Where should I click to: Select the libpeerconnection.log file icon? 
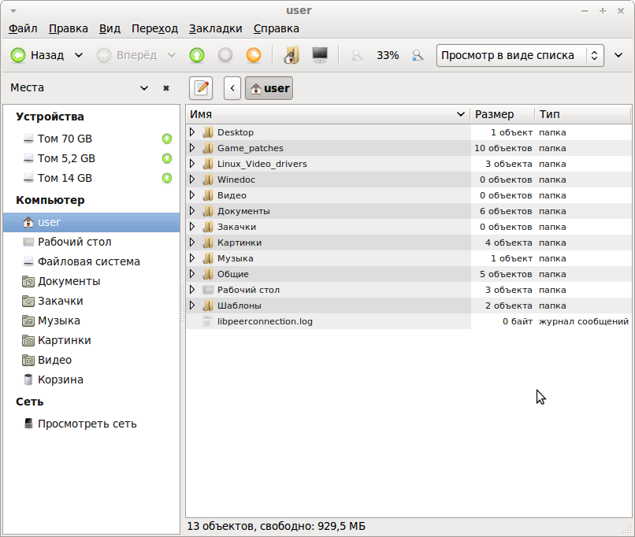(x=208, y=321)
